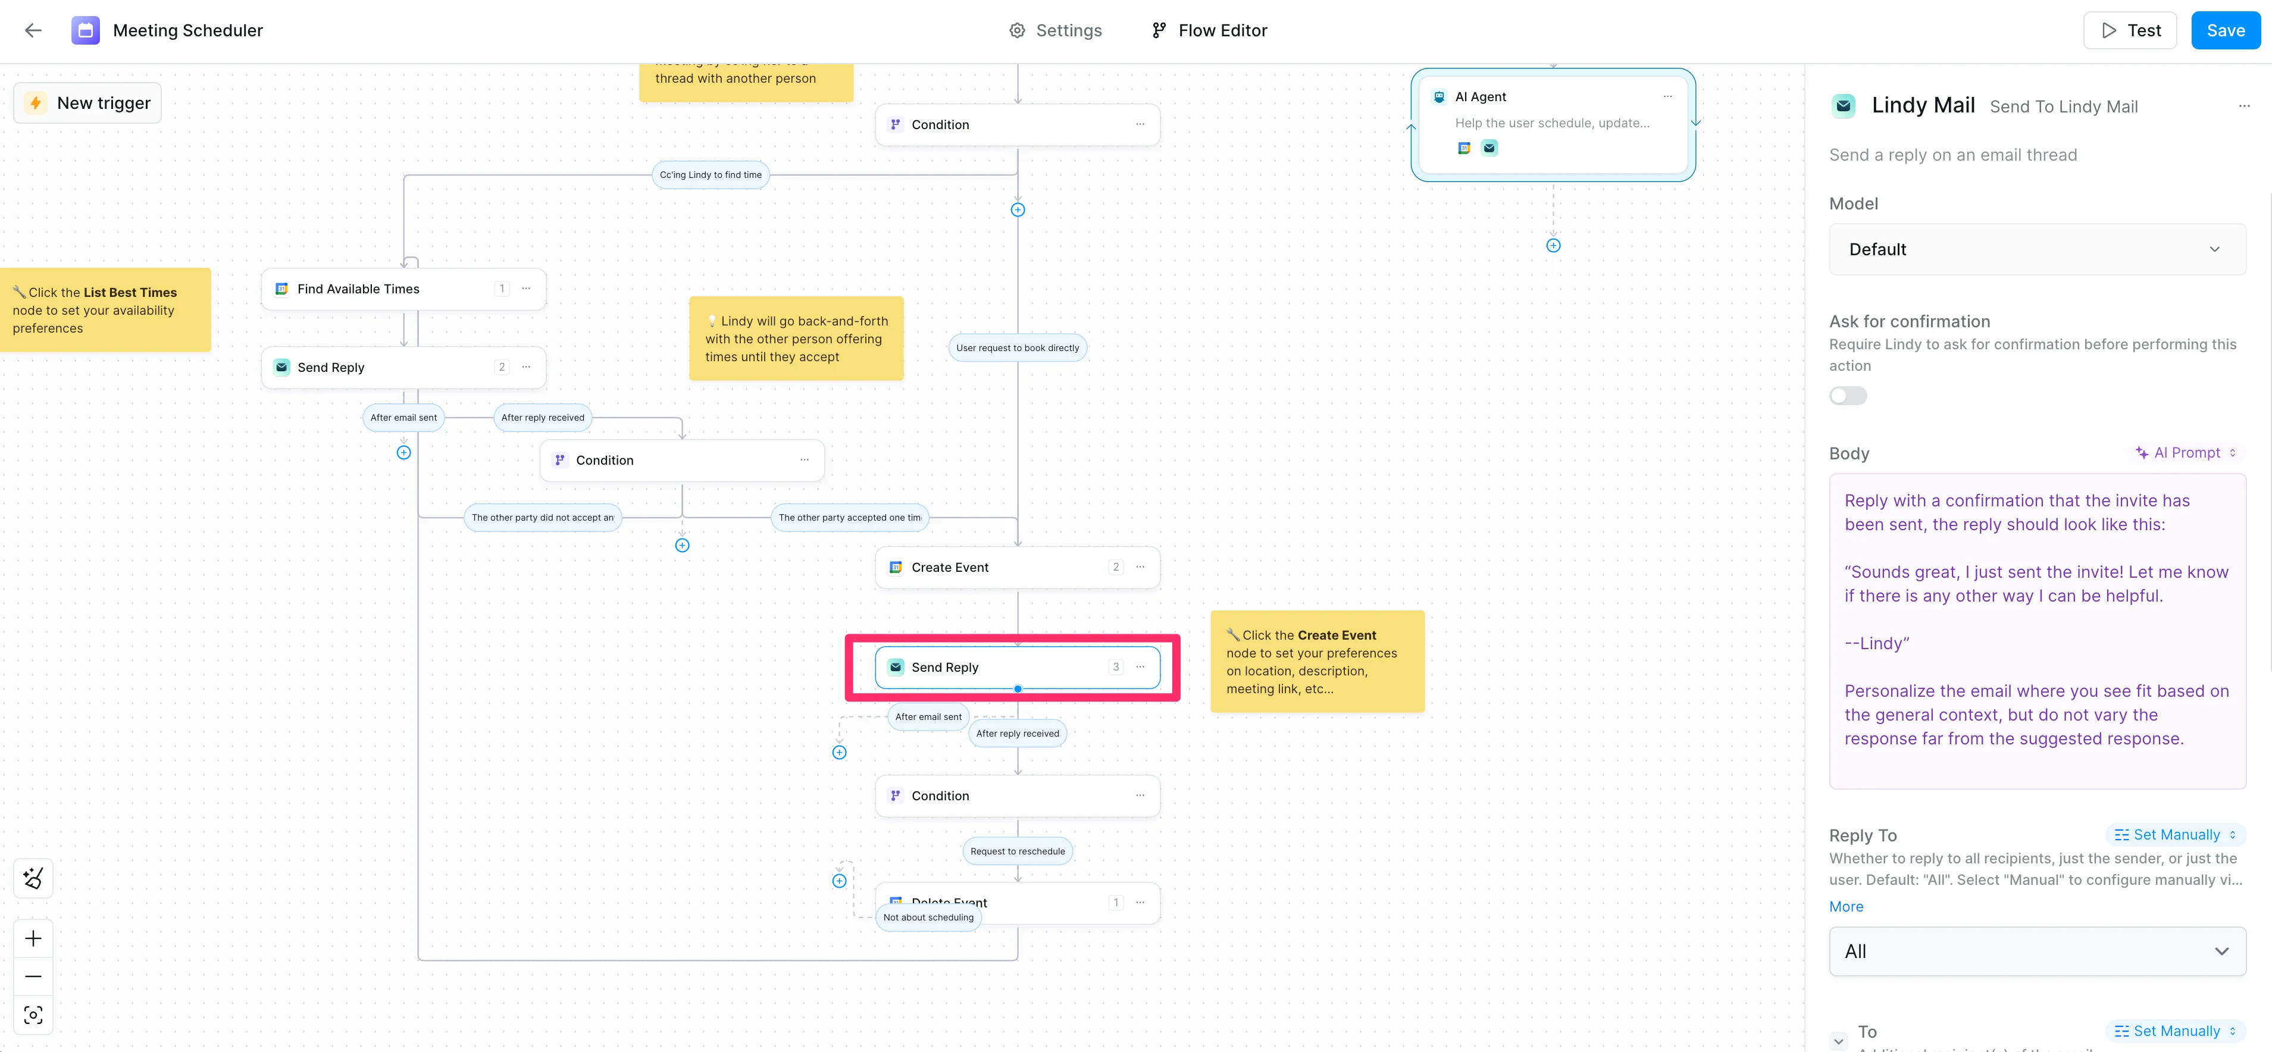The width and height of the screenshot is (2272, 1052).
Task: Click the magic wand auto-layout icon
Action: (33, 878)
